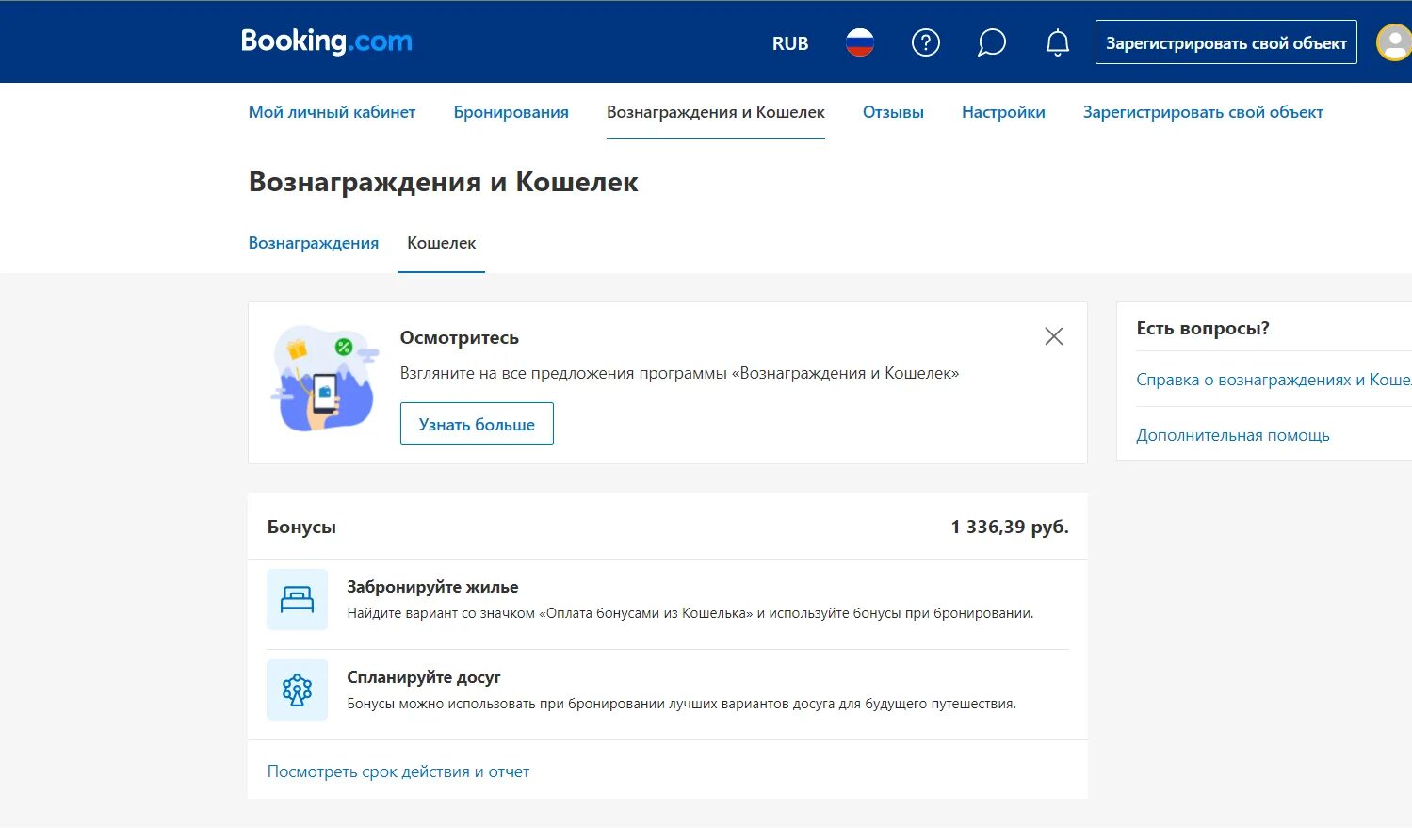The image size is (1412, 828).
Task: Open notifications bell icon
Action: tap(1058, 42)
